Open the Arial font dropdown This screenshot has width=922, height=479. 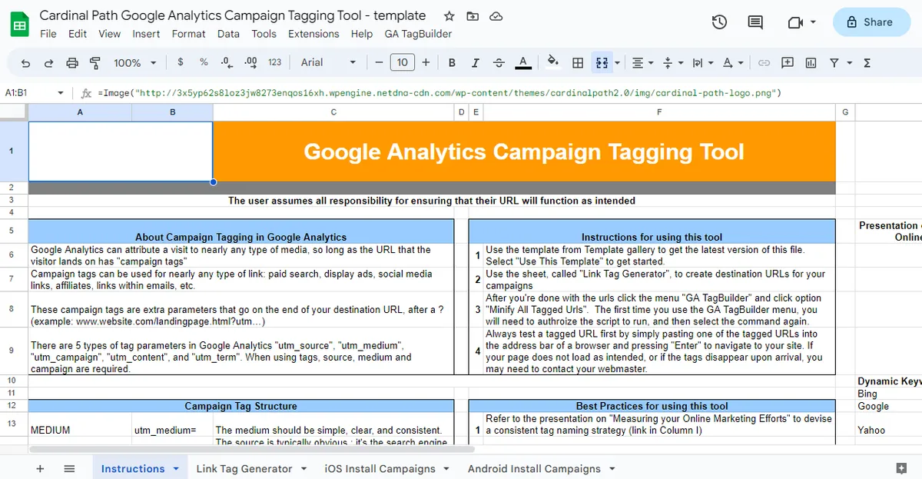(x=327, y=62)
